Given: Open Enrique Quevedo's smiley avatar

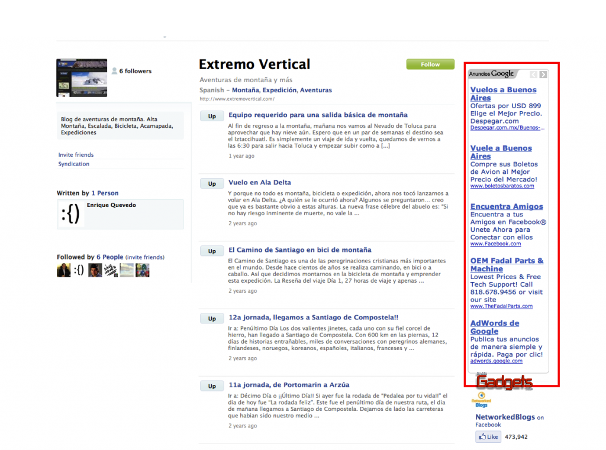Looking at the screenshot, I should click(71, 213).
